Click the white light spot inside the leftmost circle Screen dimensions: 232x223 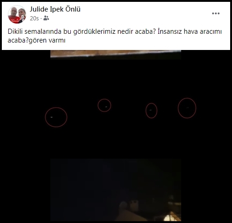pos(51,118)
